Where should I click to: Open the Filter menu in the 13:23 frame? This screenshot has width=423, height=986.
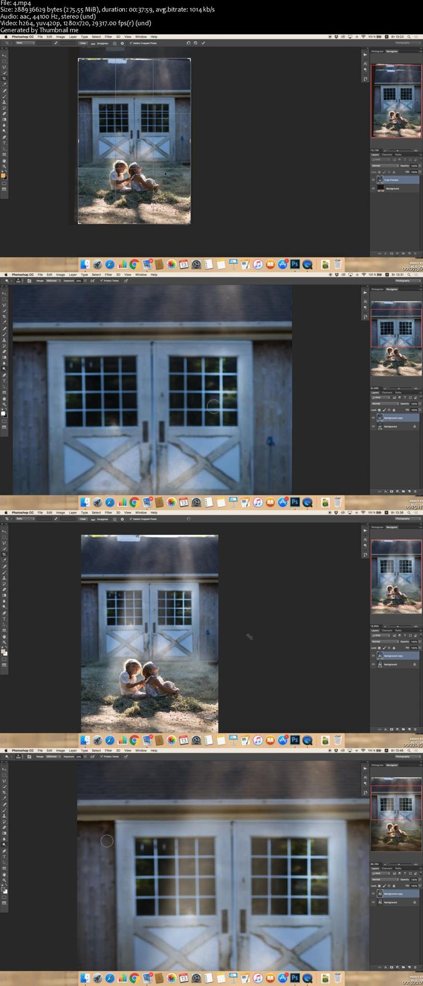pos(108,37)
